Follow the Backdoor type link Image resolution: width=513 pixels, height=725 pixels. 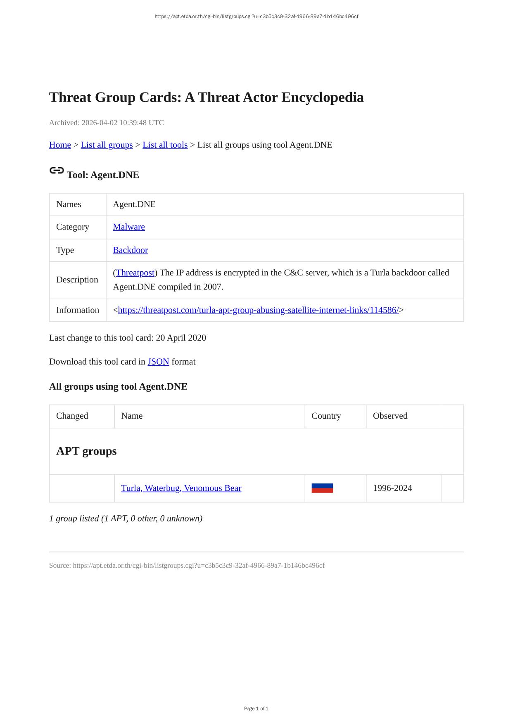pyautogui.click(x=130, y=250)
